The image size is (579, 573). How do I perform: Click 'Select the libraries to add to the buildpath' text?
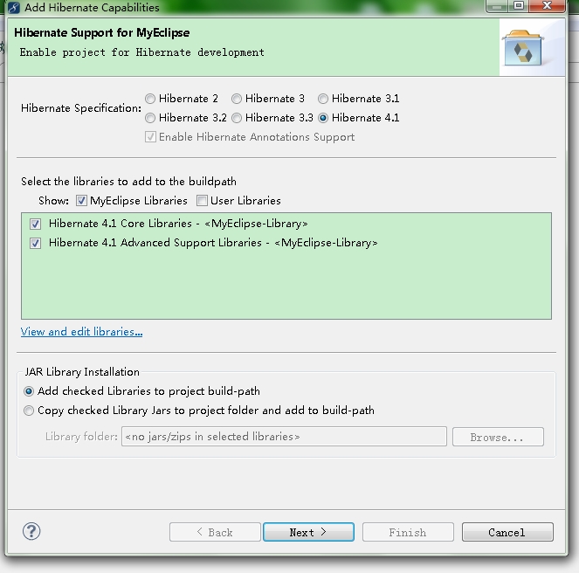pyautogui.click(x=128, y=182)
